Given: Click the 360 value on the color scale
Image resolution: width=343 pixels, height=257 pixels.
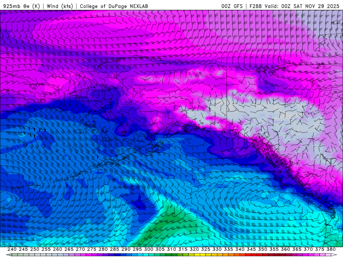Looking at the screenshot, I should click(285, 249).
